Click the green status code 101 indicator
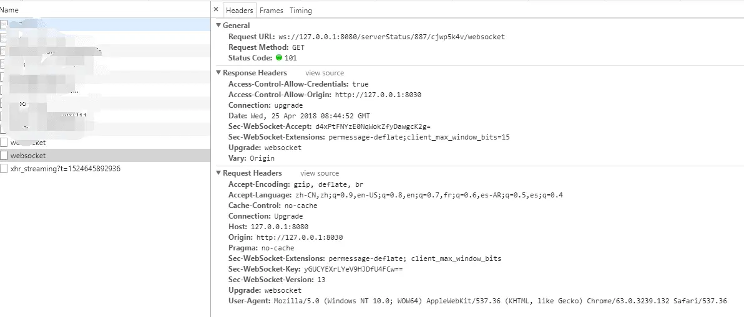Viewport: 744px width, 317px height. click(278, 58)
